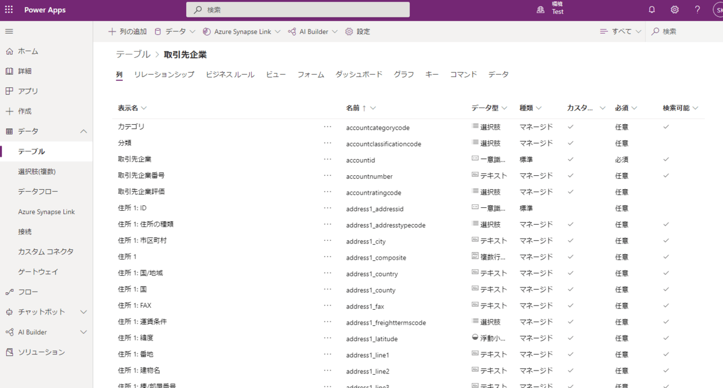
Task: Click the notifications bell icon
Action: 651,10
